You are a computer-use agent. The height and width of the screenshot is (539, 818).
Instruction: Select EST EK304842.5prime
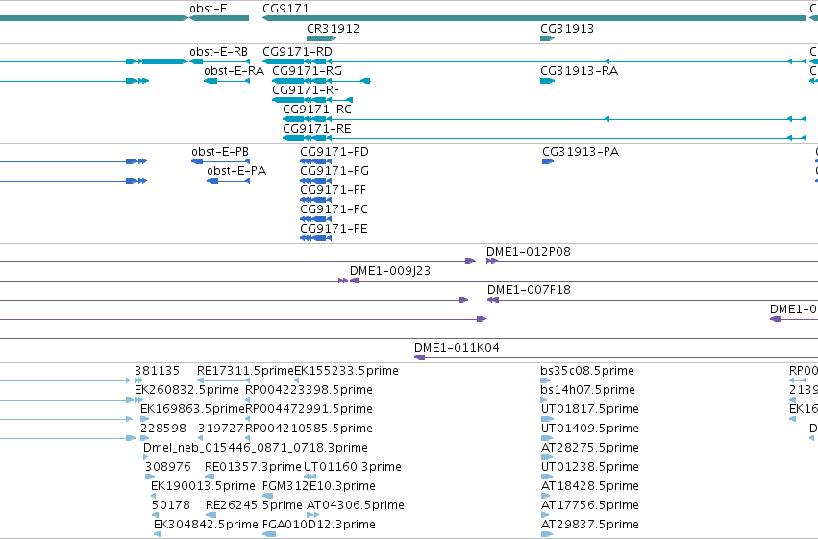coord(206,525)
